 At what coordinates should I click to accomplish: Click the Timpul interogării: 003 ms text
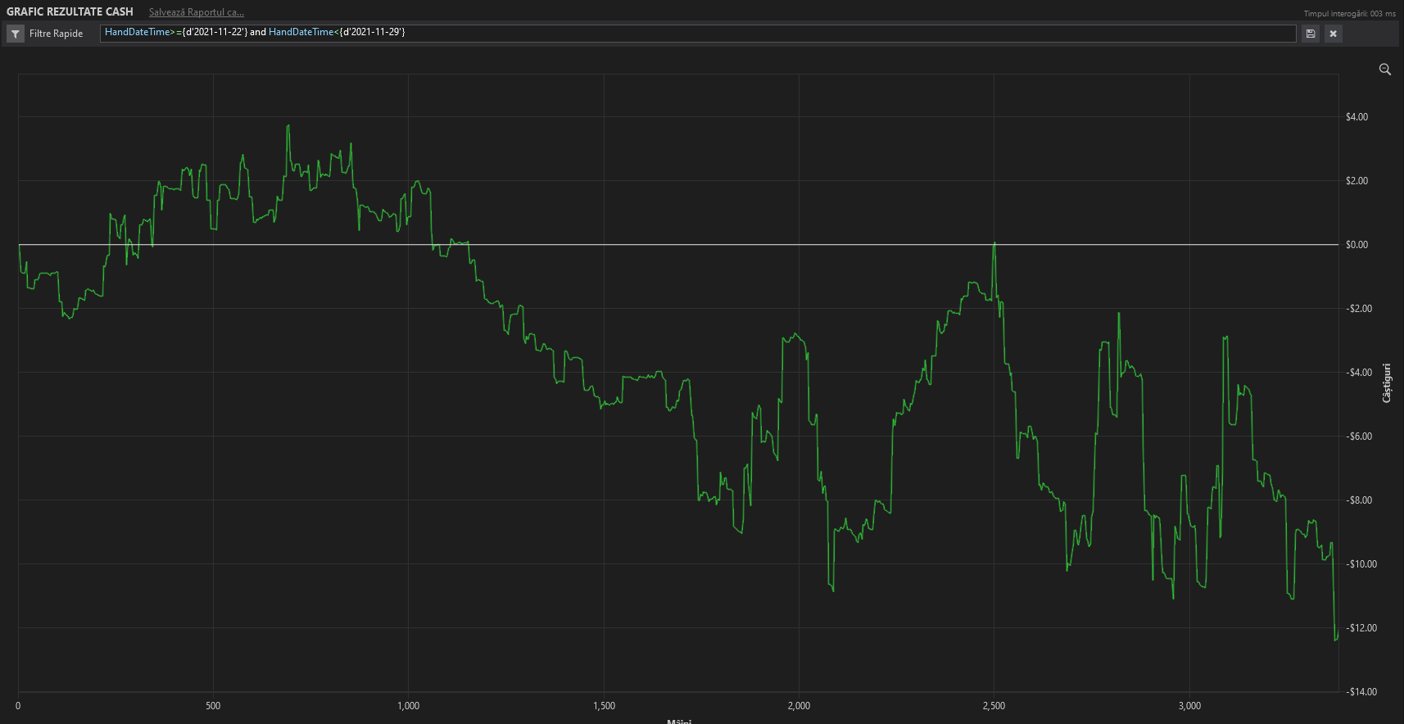tap(1350, 14)
